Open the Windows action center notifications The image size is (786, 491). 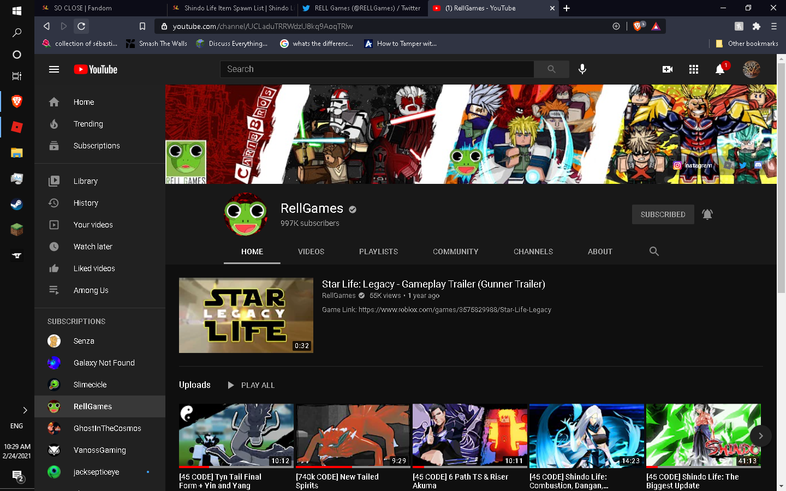click(17, 476)
